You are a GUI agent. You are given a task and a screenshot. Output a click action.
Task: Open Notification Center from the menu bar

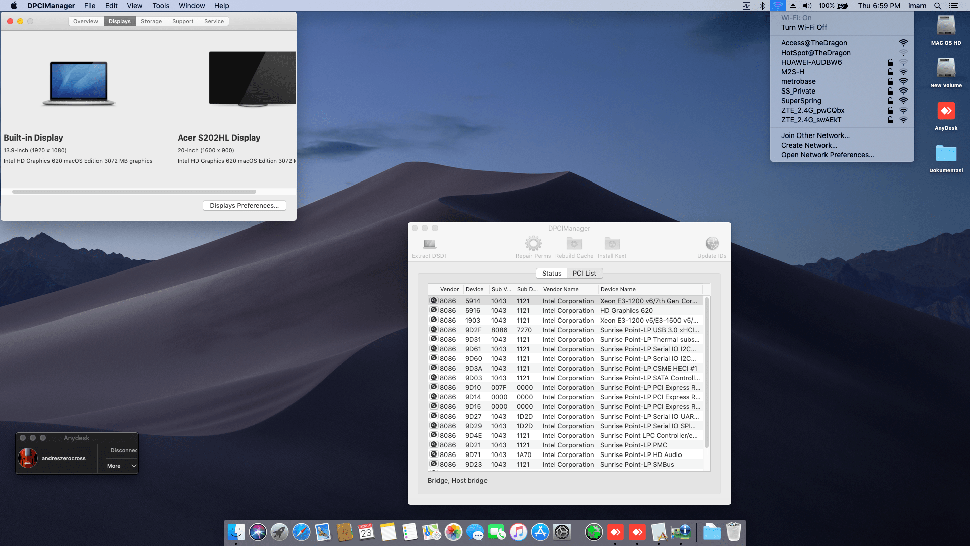(953, 6)
